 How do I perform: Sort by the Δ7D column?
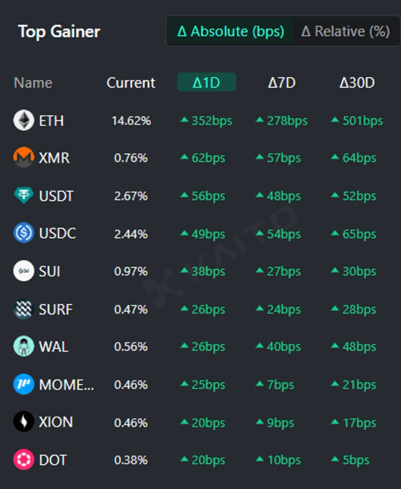(282, 83)
